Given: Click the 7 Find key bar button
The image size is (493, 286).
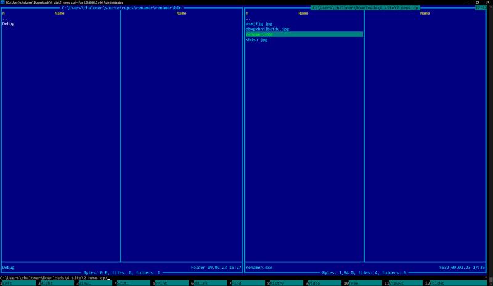Looking at the screenshot, I should tap(247, 283).
